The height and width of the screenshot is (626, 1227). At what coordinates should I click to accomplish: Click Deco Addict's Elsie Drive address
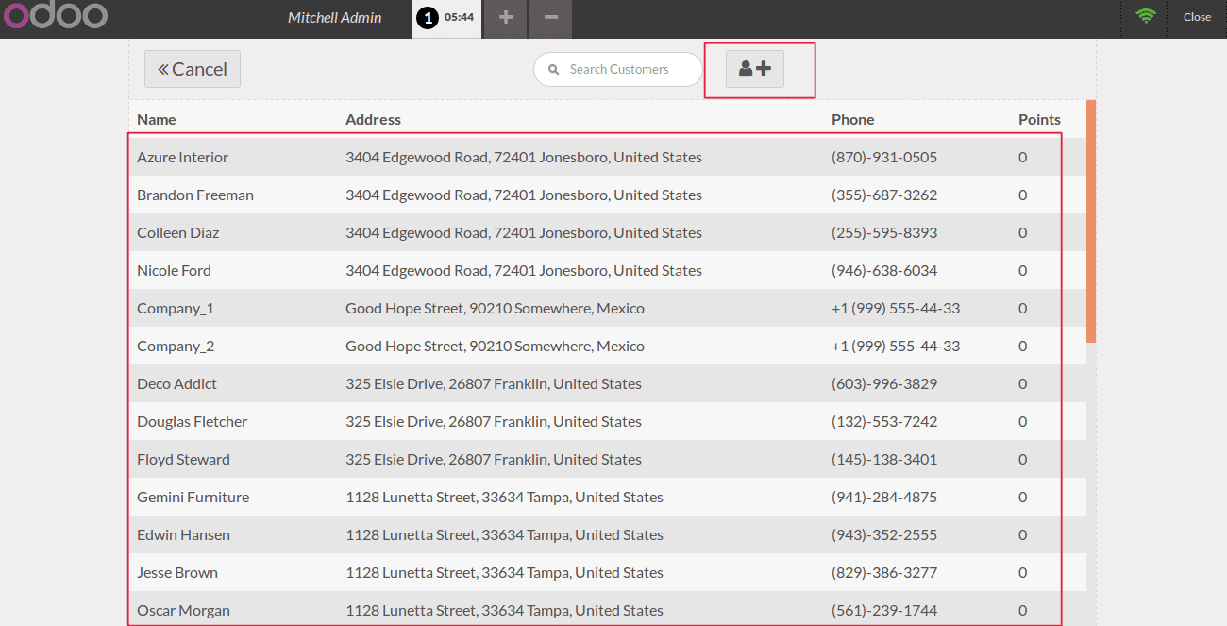tap(494, 383)
